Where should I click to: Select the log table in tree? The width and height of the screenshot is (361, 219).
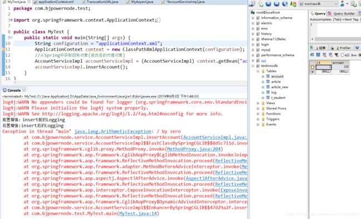pyautogui.click(x=273, y=92)
